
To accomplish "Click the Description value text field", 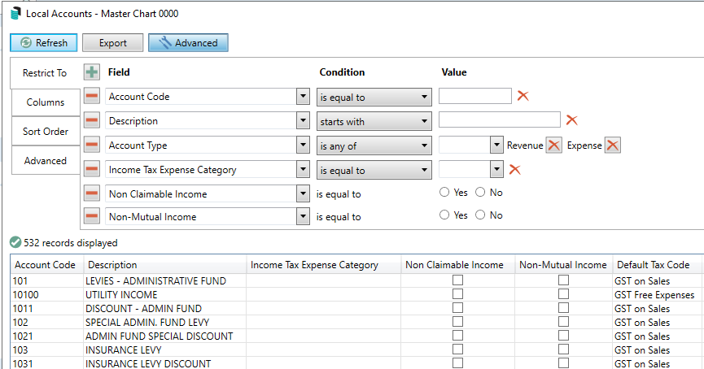I will point(499,120).
